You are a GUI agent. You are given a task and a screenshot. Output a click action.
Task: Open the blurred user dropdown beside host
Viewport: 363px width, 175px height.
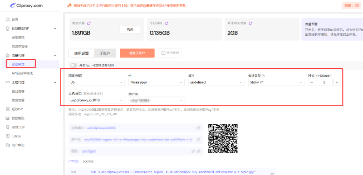pyautogui.click(x=157, y=100)
